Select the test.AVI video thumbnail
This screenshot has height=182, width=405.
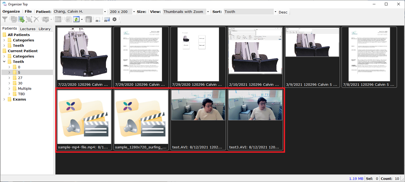(x=198, y=120)
